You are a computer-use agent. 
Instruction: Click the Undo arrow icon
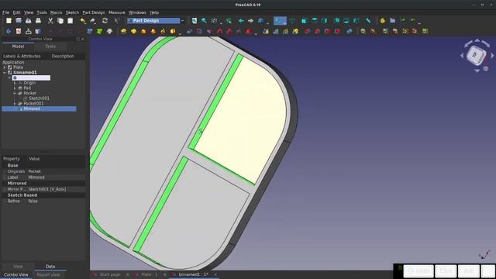tap(83, 21)
